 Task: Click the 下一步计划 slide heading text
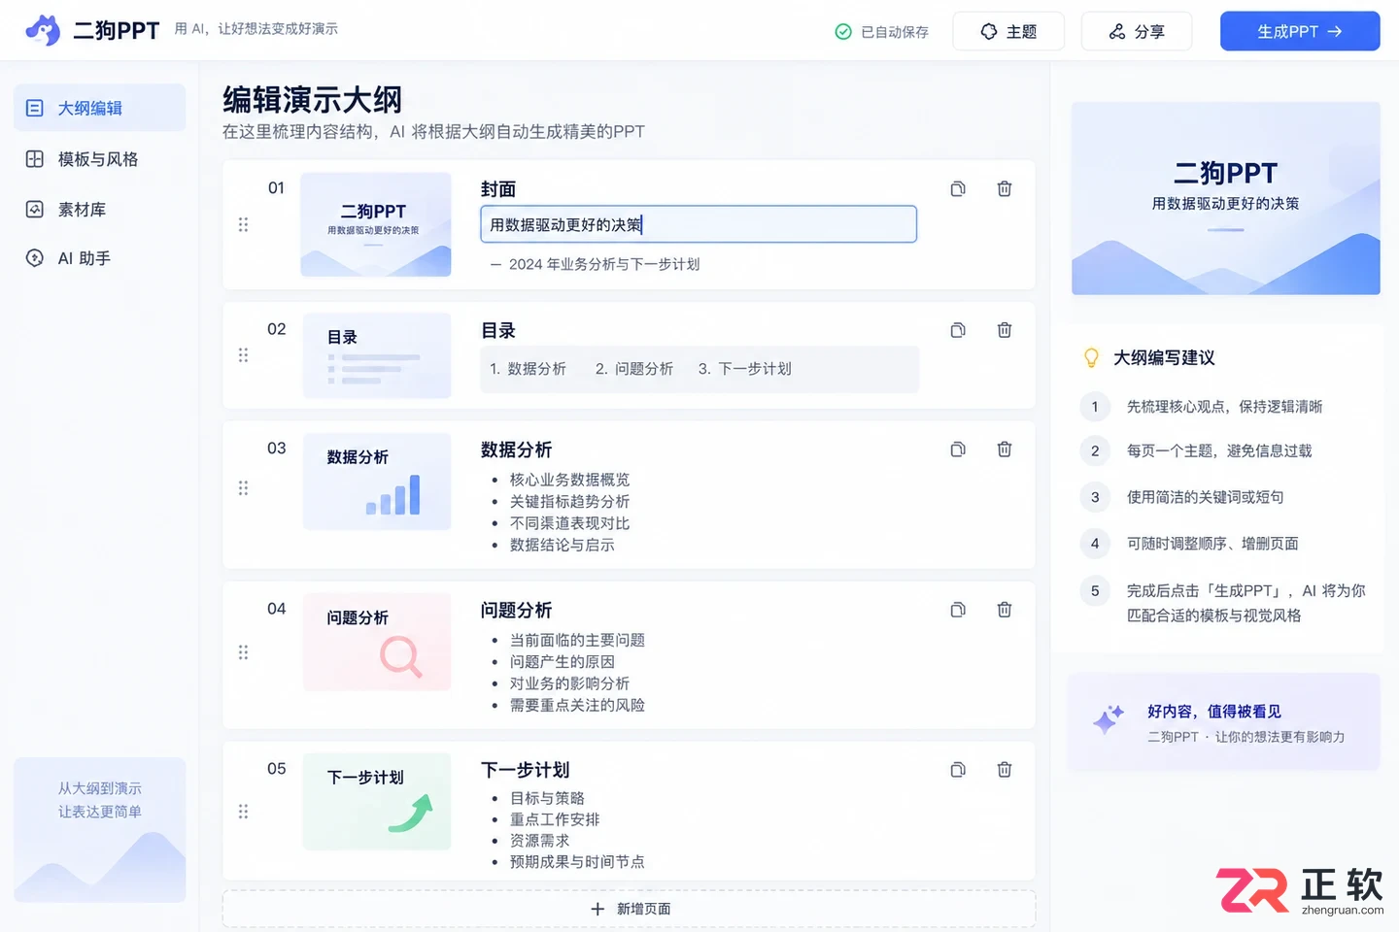525,770
